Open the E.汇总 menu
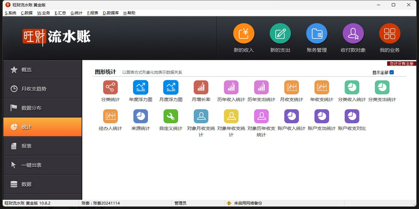Screen dimensions: 419x209 (60, 13)
